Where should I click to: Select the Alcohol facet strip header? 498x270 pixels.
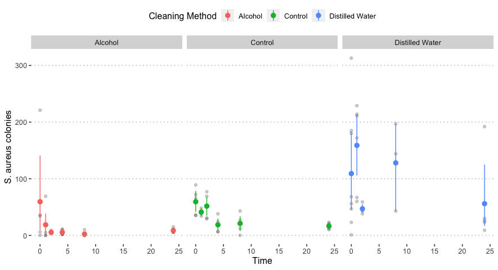[x=106, y=42]
